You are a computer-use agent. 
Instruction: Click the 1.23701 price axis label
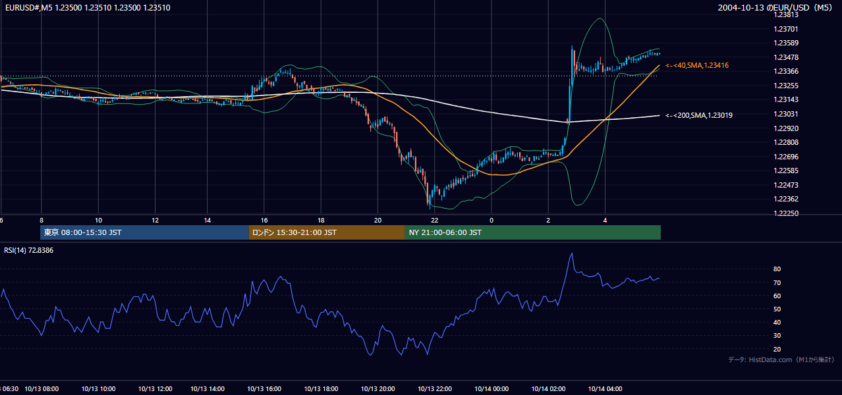pos(786,29)
